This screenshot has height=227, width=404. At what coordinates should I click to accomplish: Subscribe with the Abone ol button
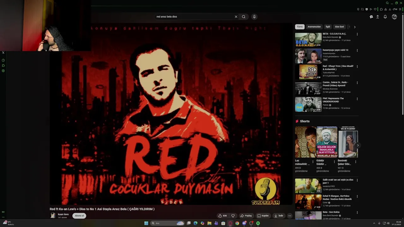click(79, 216)
